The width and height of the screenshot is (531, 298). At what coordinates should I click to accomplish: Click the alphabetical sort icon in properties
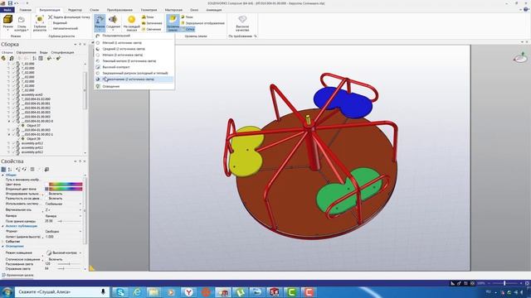(10, 169)
